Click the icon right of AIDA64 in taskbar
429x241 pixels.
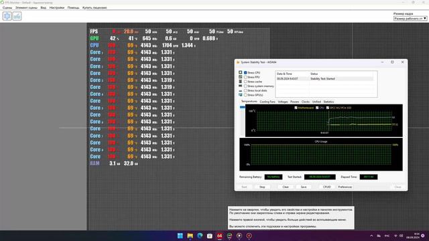click(229, 236)
